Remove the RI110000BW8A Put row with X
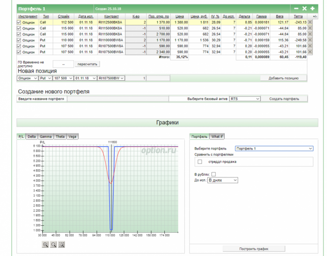Screen dimensions: 327x256 pyautogui.click(x=310, y=40)
